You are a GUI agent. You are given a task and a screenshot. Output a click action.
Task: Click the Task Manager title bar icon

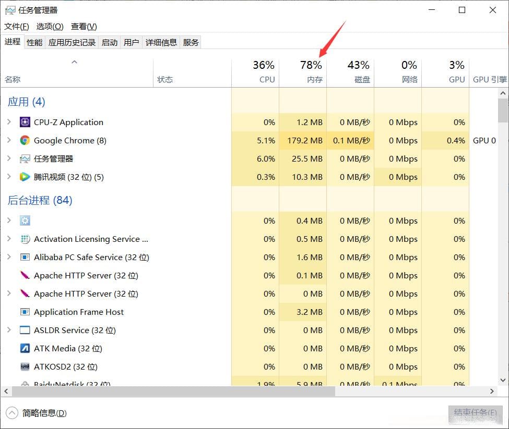click(10, 10)
